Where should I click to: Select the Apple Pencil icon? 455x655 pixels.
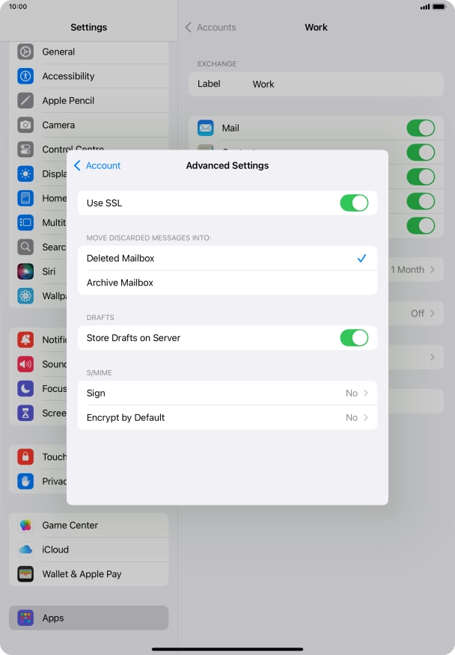(26, 101)
